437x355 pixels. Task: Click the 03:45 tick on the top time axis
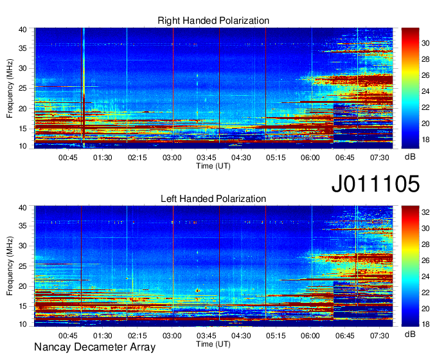point(206,158)
